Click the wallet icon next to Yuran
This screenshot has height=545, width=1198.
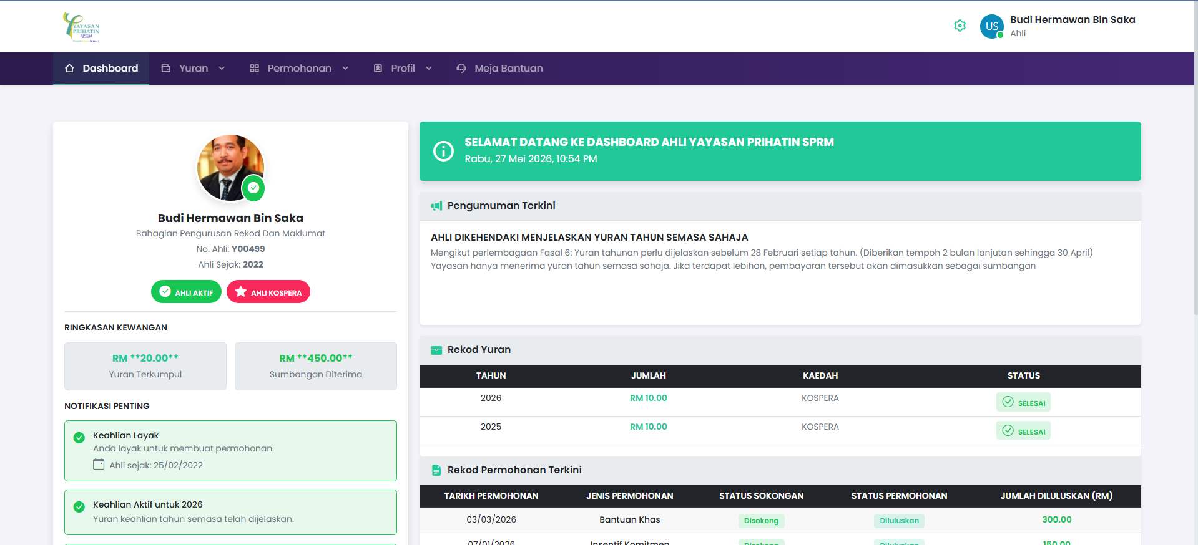tap(166, 69)
